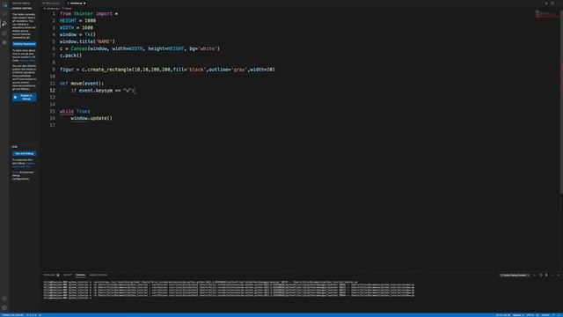Image resolution: width=563 pixels, height=317 pixels.
Task: Select the active Run and Debug activity icon
Action: point(4,24)
